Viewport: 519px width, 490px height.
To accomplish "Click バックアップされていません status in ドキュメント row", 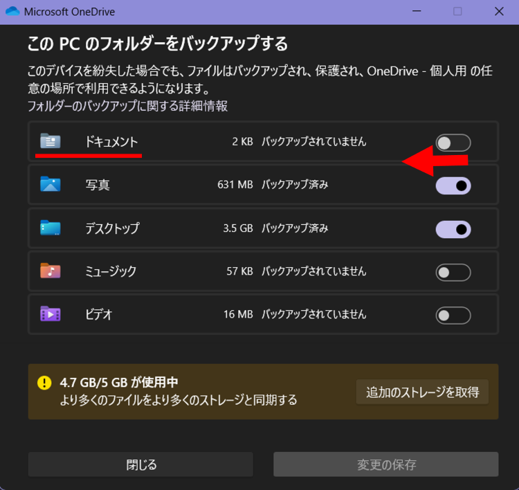I will (313, 142).
